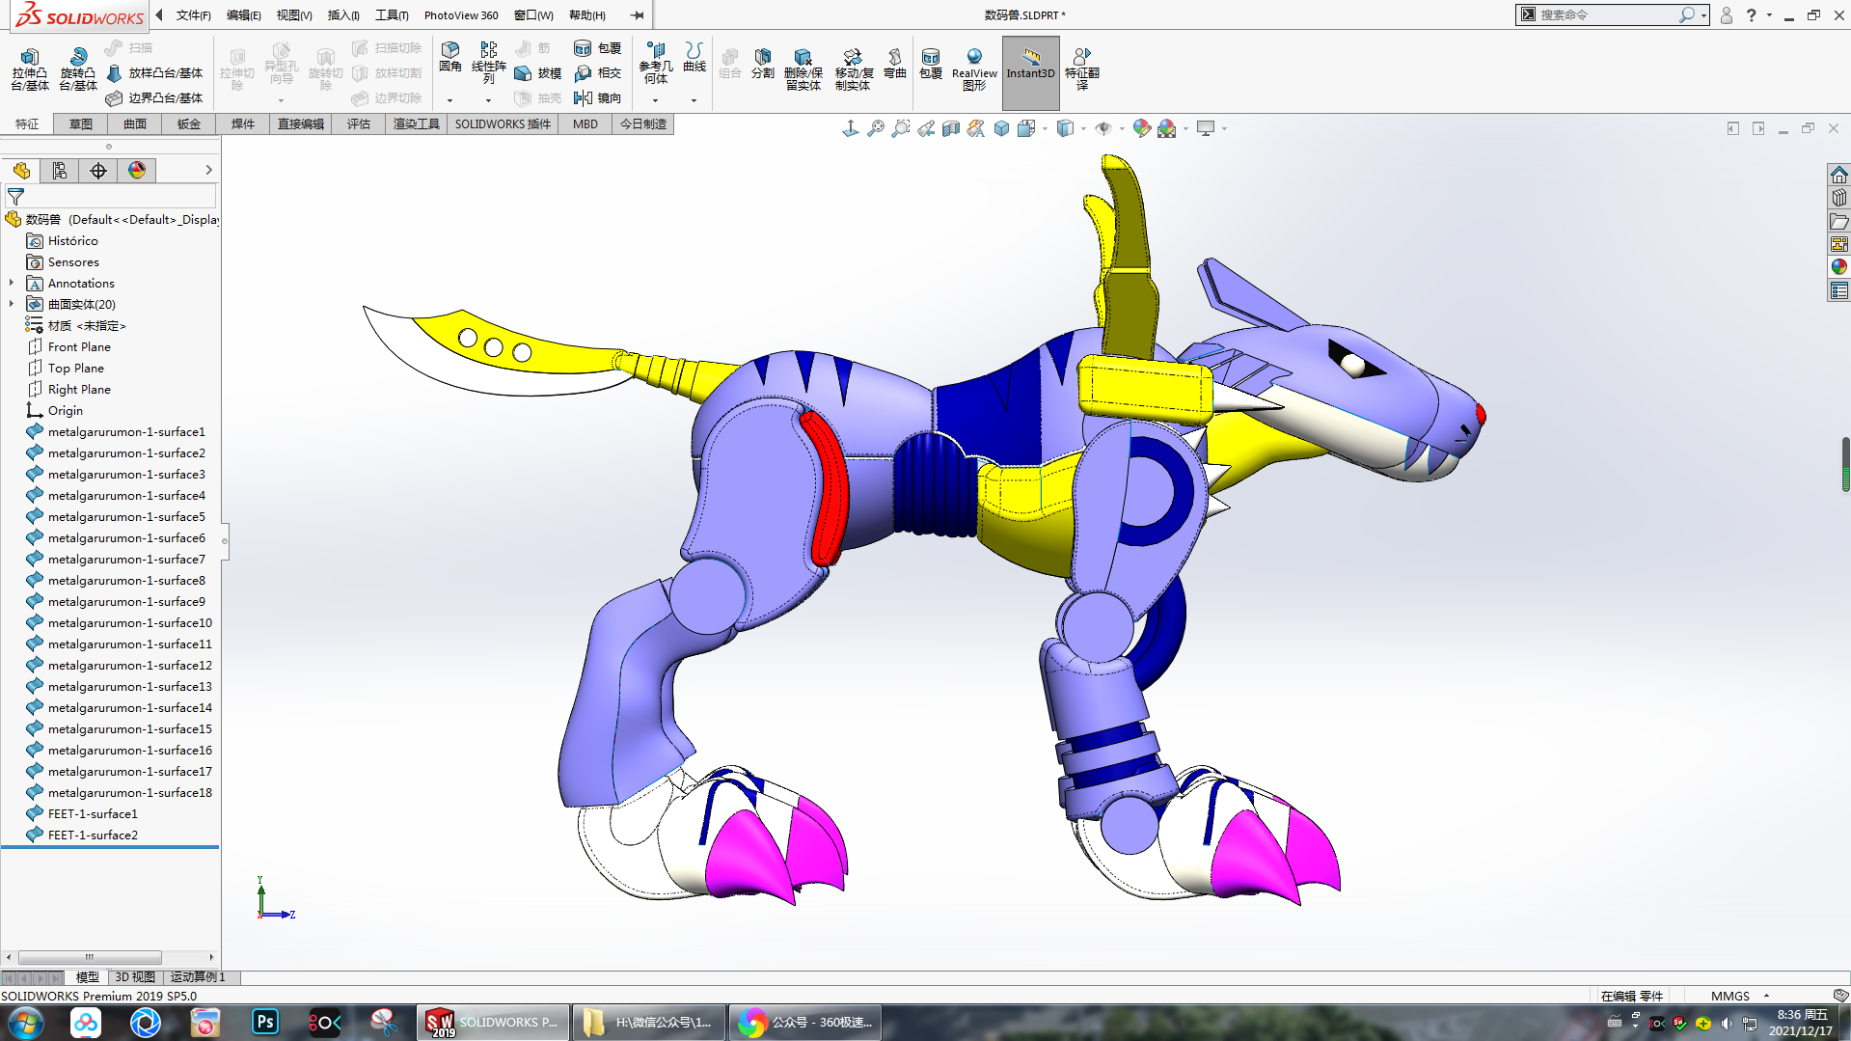
Task: Click feature tree horizontal scrollbar
Action: (x=89, y=957)
